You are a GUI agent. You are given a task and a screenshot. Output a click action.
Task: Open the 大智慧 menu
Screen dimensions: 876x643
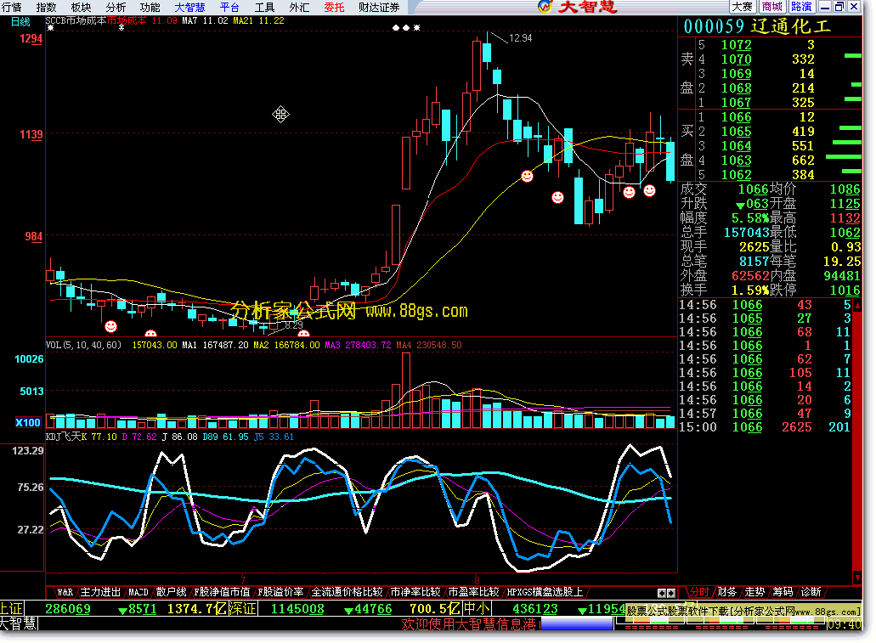(190, 8)
